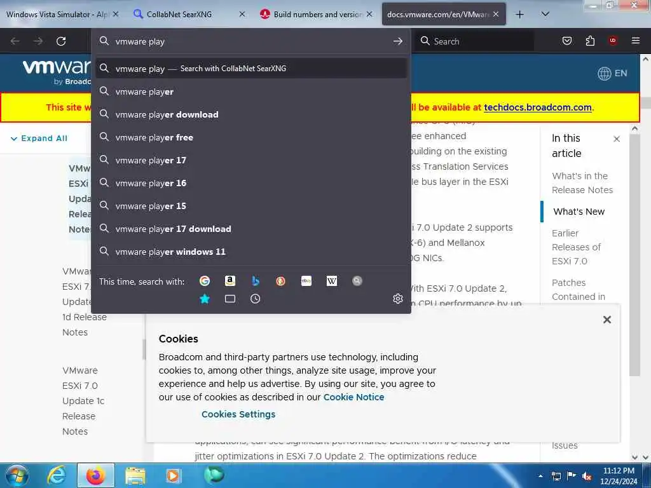Screen dimensions: 651x488
Task: Search this time with eBay
Action: point(306,281)
